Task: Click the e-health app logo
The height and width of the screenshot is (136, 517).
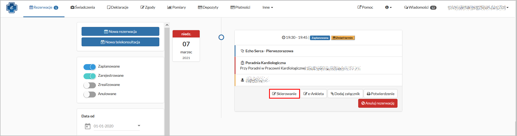Action: [x=12, y=8]
